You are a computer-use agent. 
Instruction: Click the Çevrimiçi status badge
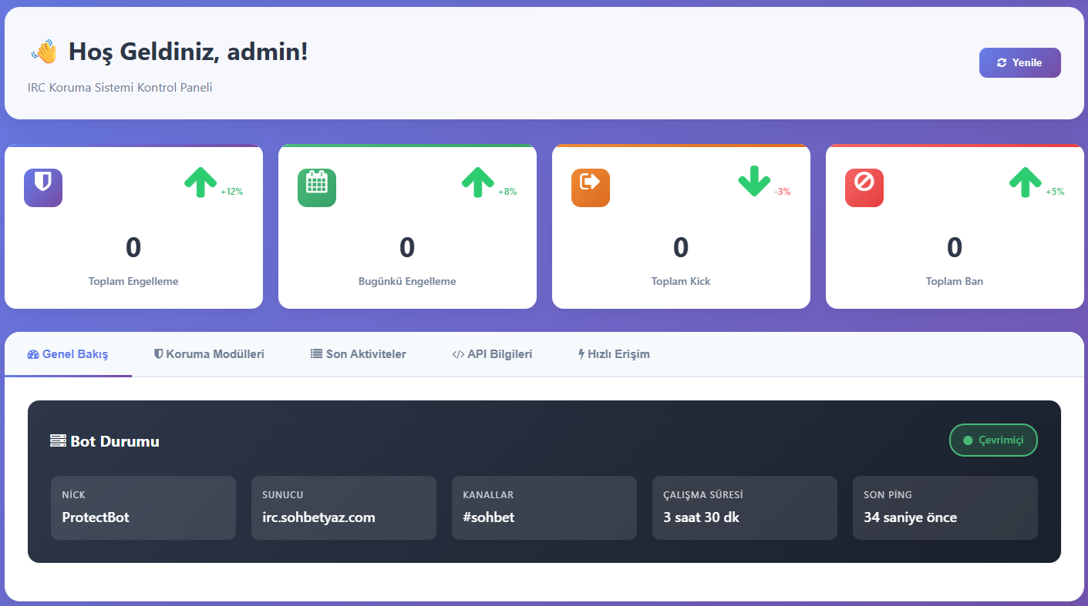coord(993,440)
